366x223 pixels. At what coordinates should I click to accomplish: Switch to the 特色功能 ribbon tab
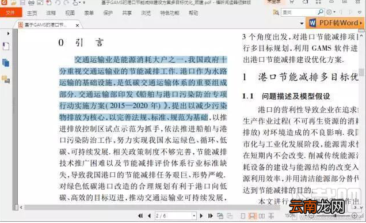coord(169,13)
